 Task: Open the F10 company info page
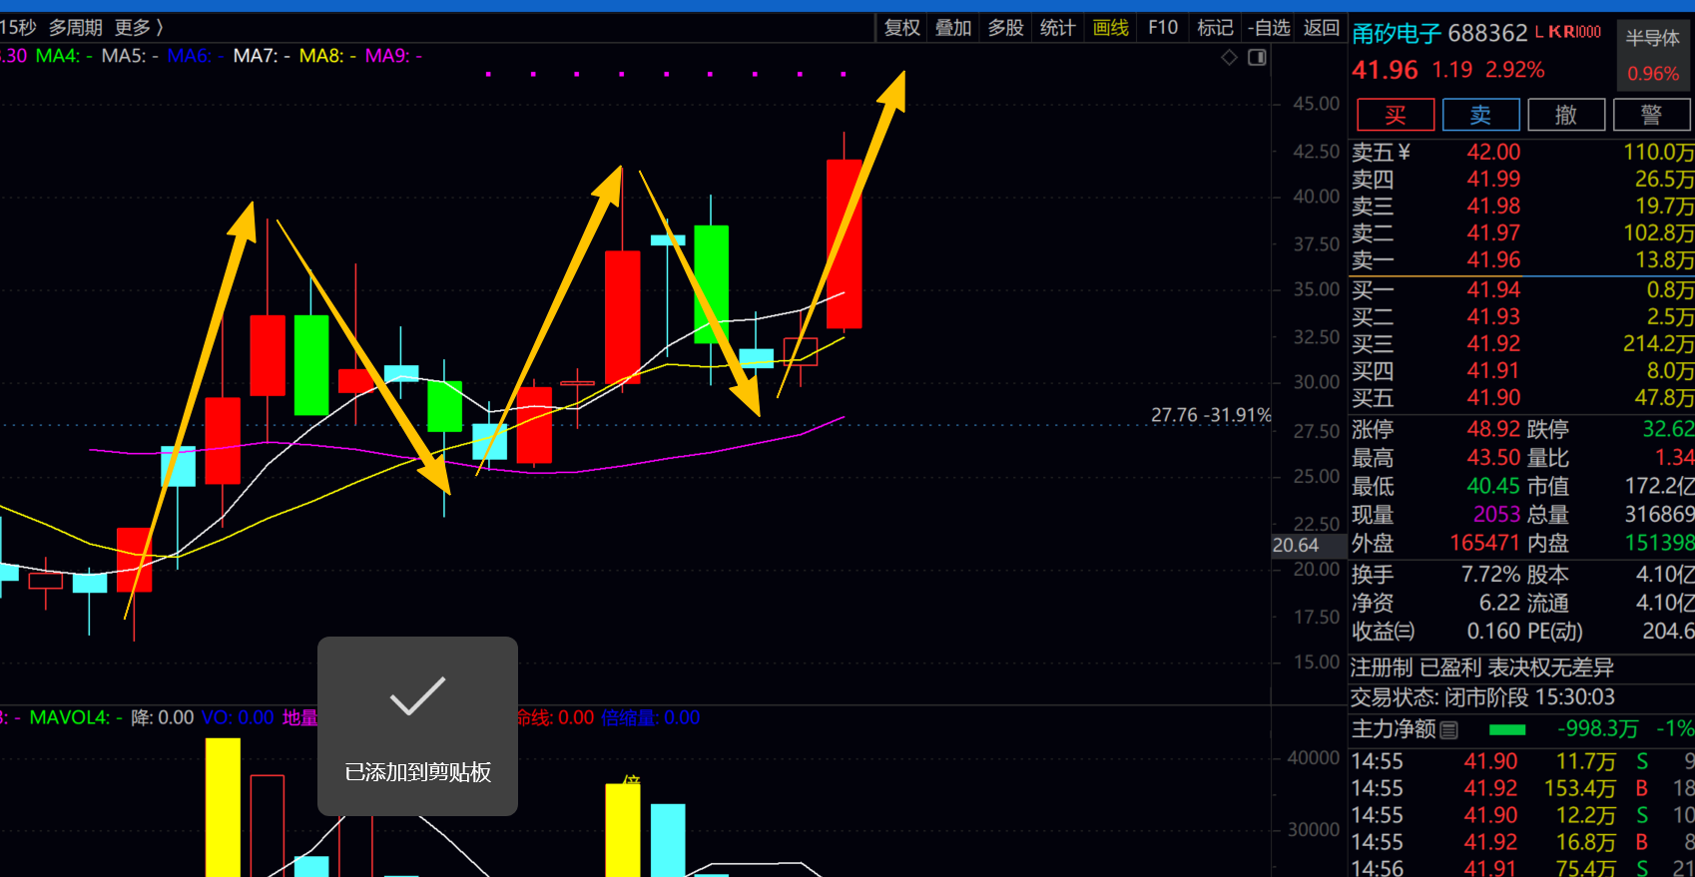click(1163, 28)
